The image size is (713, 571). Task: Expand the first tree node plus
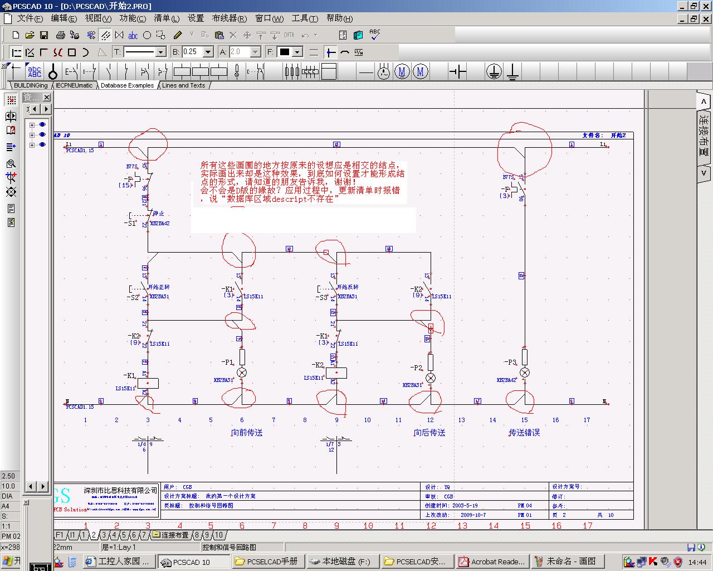click(x=32, y=125)
